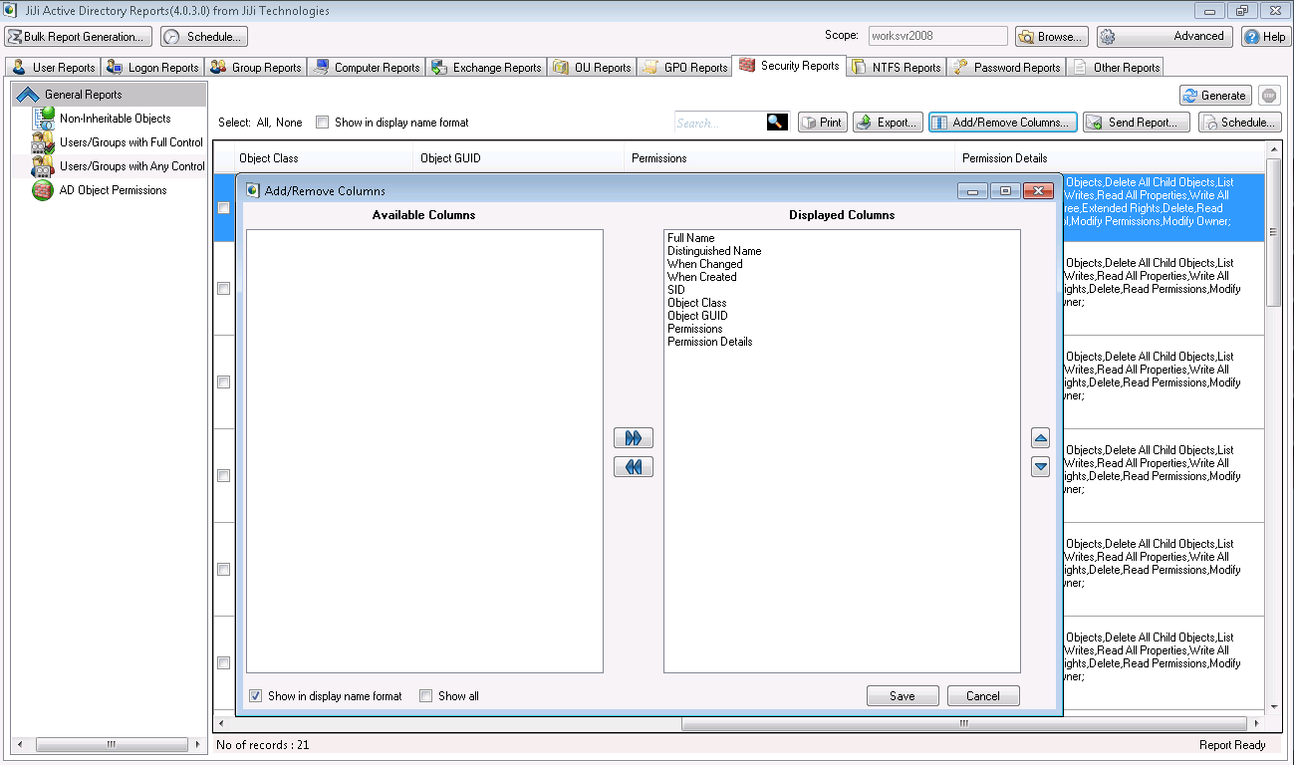Click the Object GUID column header

(519, 158)
